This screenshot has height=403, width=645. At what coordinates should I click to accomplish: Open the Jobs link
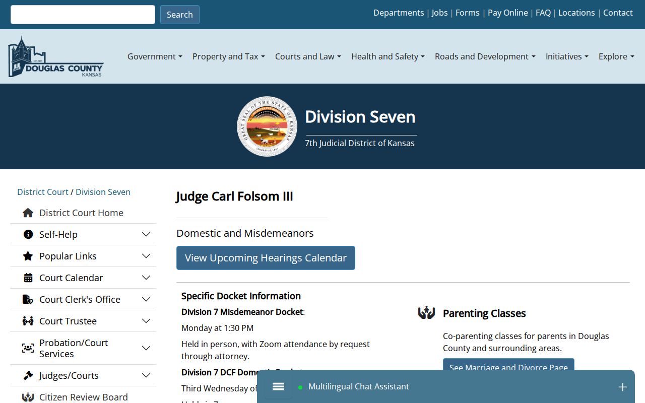[439, 13]
